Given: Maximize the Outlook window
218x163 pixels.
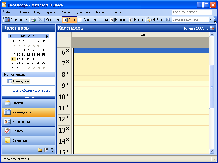Looking at the screenshot, I should pos(206,5).
